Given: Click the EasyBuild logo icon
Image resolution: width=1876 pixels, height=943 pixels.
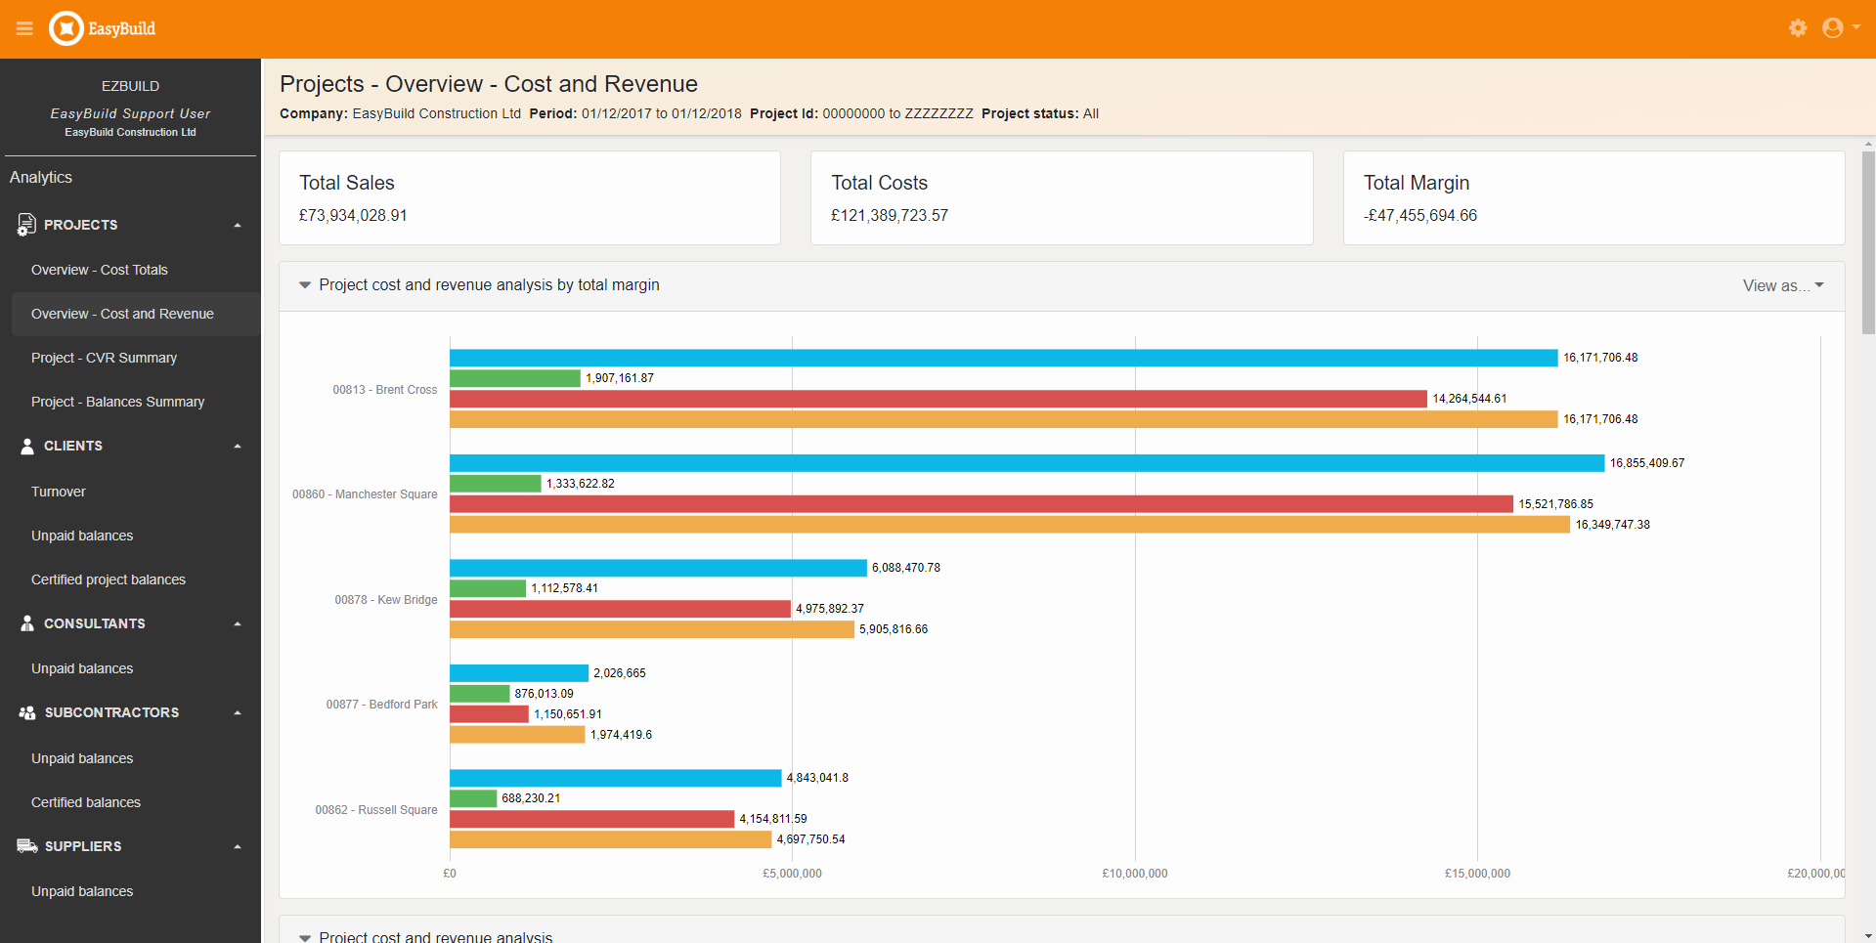Looking at the screenshot, I should [x=66, y=28].
